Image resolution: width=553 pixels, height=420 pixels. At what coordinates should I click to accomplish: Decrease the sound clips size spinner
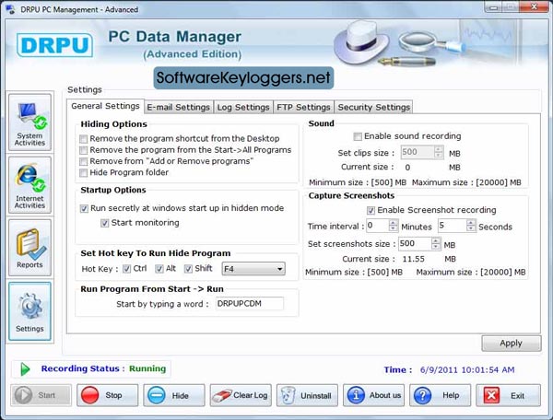[x=439, y=155]
